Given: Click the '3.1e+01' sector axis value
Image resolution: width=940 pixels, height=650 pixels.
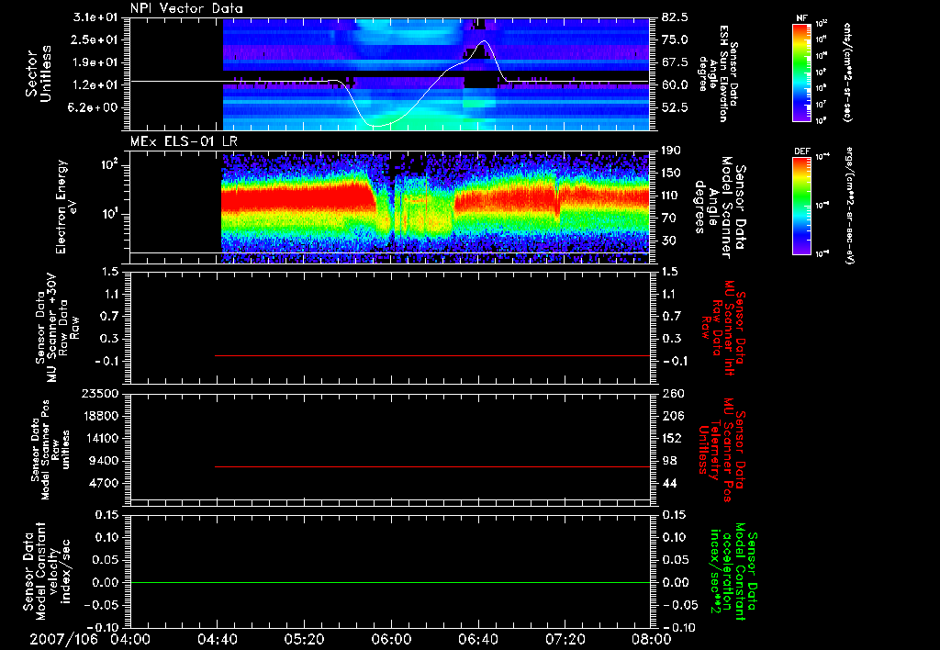Looking at the screenshot, I should coord(95,17).
